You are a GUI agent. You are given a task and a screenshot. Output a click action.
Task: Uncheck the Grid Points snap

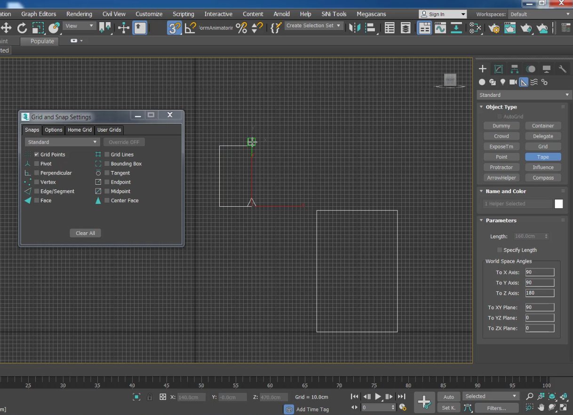[37, 155]
